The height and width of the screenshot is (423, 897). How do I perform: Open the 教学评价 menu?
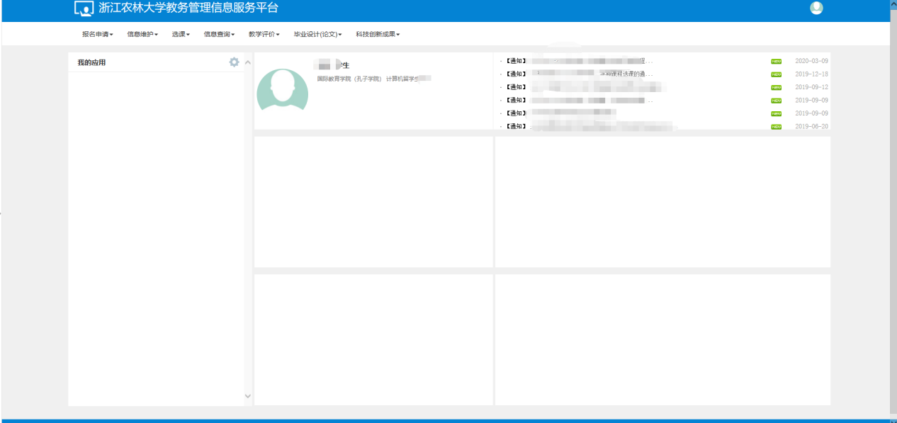click(x=264, y=34)
